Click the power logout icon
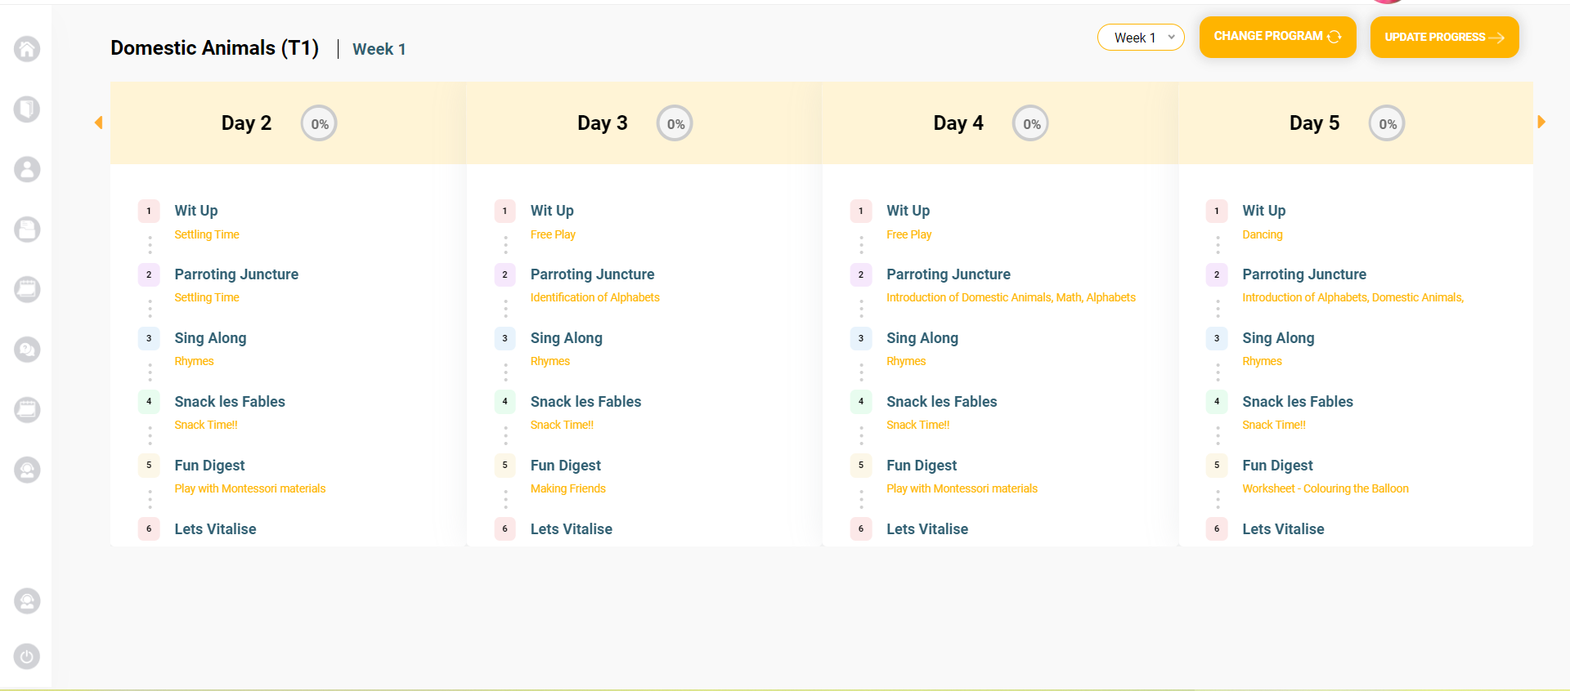Image resolution: width=1570 pixels, height=691 pixels. tap(27, 656)
